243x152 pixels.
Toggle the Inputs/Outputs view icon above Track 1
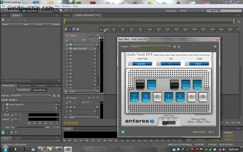66,29
